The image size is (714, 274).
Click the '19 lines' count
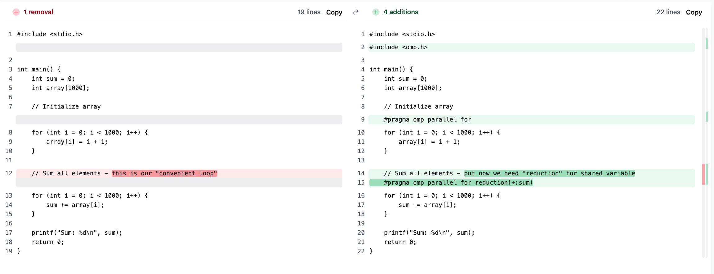pyautogui.click(x=309, y=12)
